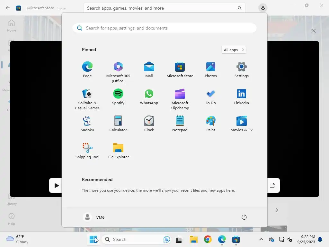The height and width of the screenshot is (247, 329).
Task: Open Settings from the Start menu
Action: (242, 70)
